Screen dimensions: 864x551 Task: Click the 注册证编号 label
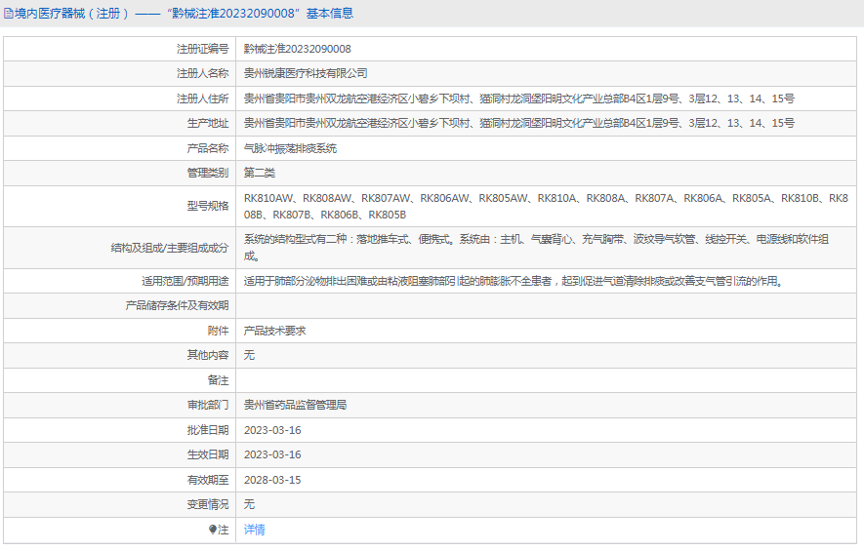click(x=203, y=49)
